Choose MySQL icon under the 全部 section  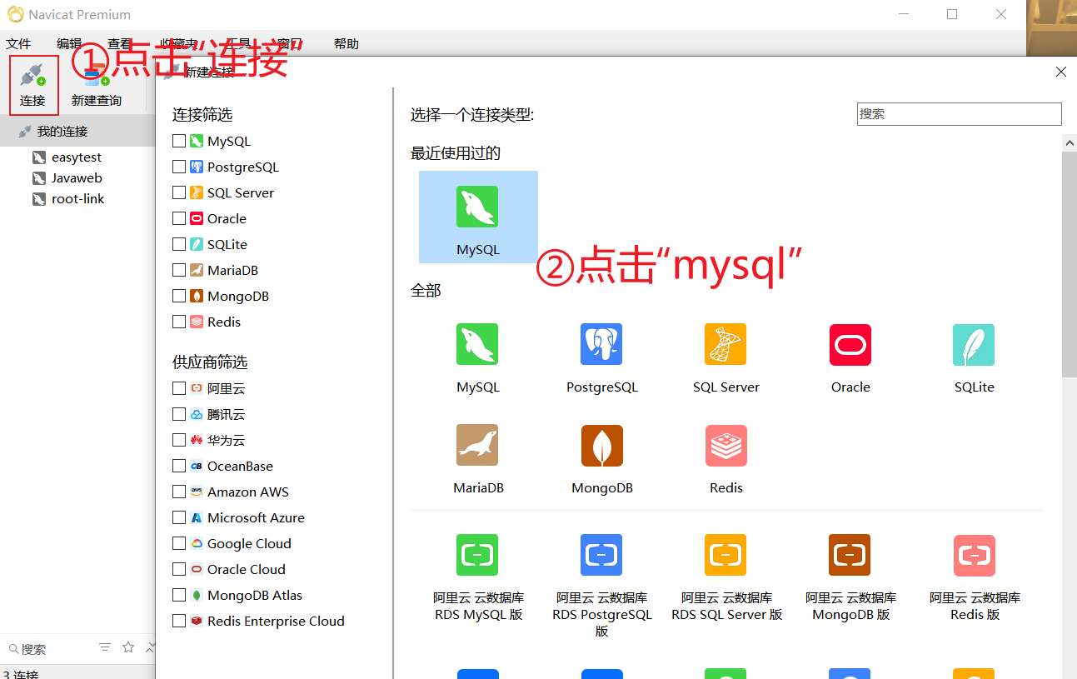[477, 344]
